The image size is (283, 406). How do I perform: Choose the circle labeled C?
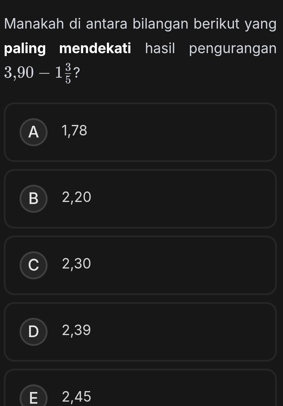pyautogui.click(x=34, y=265)
